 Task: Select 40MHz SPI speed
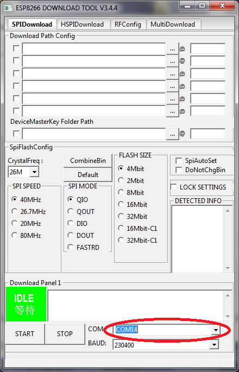point(15,199)
